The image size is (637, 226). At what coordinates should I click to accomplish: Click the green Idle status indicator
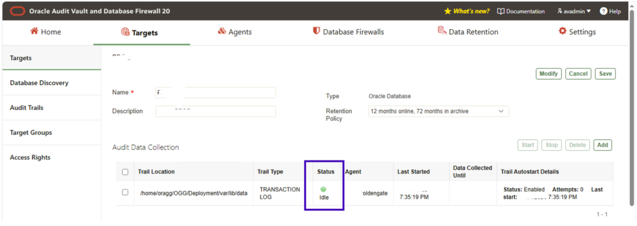coord(323,189)
